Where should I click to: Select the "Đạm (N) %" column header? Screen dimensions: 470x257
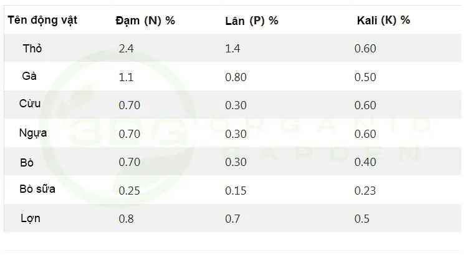click(145, 20)
